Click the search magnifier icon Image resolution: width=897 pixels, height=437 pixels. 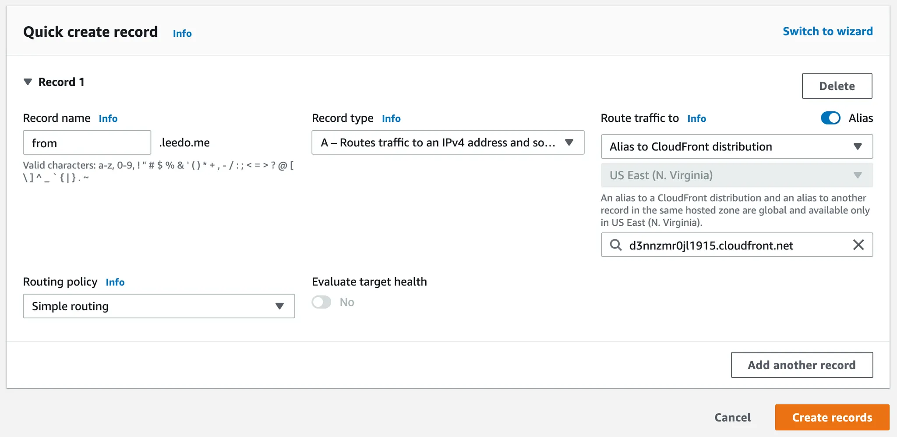coord(616,245)
